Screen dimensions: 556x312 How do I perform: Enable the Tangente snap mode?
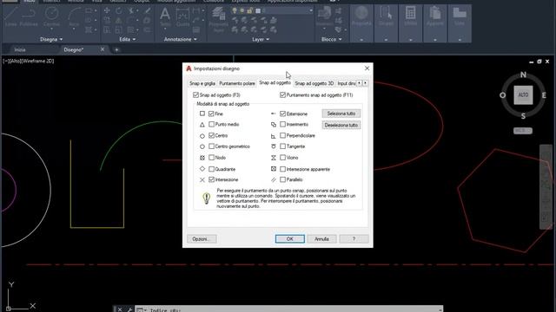(282, 146)
